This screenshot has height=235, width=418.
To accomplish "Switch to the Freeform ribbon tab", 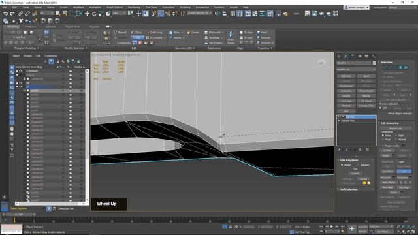I will pyautogui.click(x=31, y=27).
